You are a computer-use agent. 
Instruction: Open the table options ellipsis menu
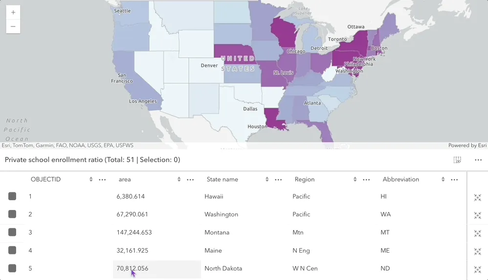(478, 160)
